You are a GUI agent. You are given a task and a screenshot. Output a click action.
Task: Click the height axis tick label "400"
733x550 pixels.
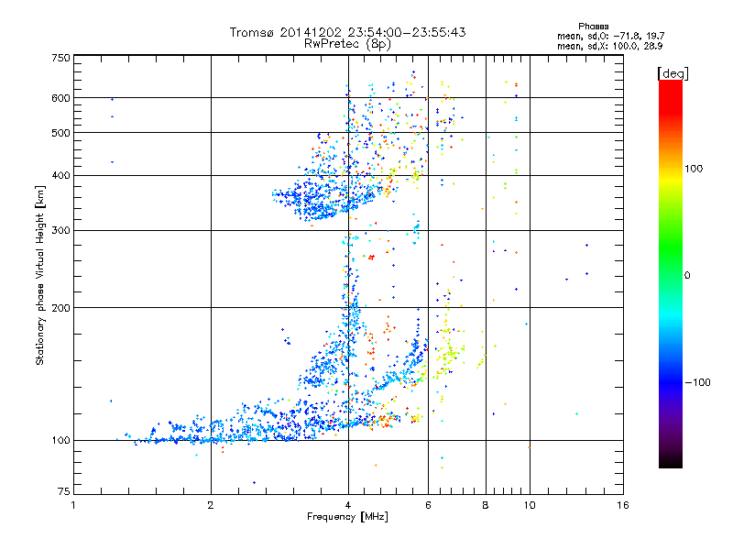(61, 175)
